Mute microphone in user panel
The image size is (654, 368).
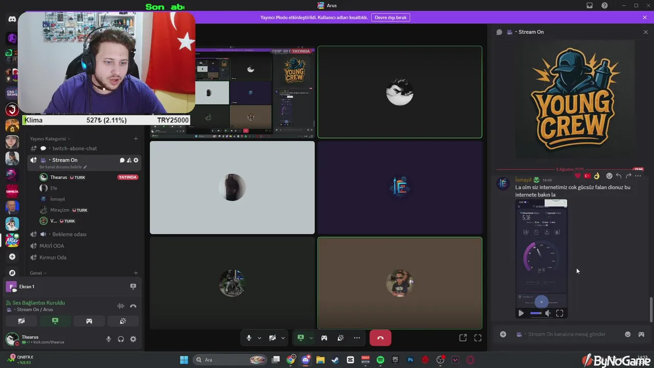coord(108,339)
